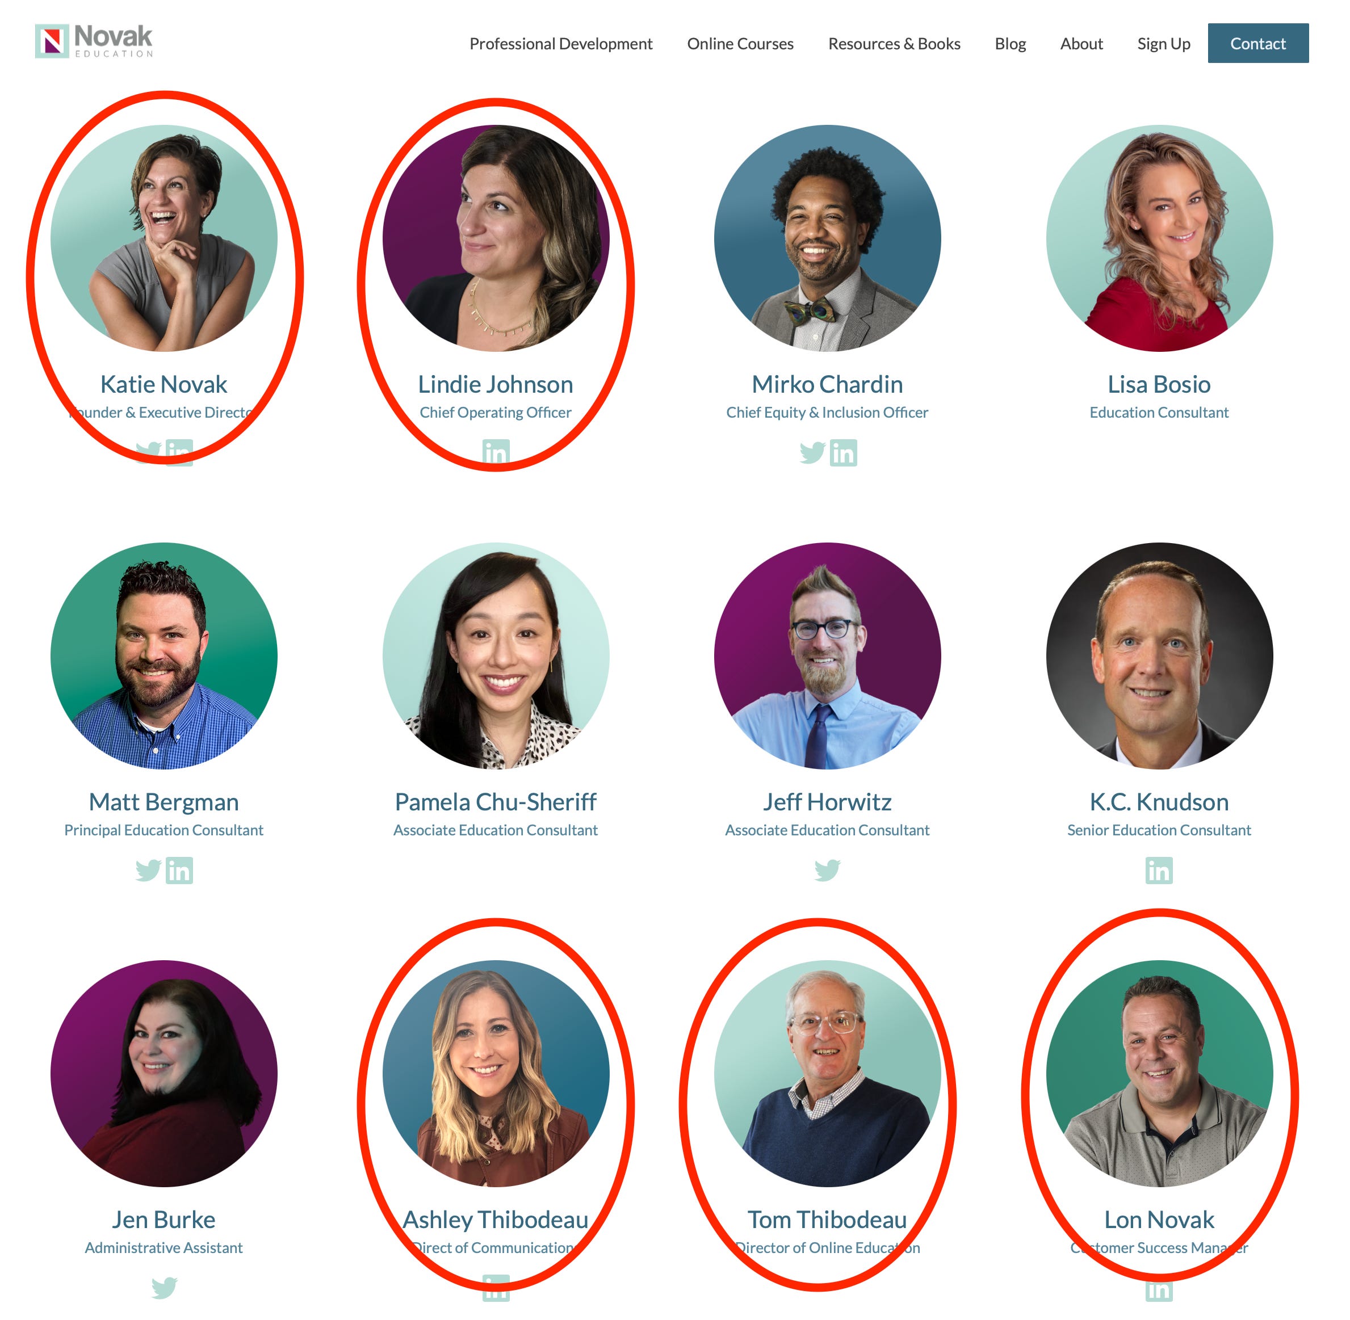
Task: Click Matt Bergman's Twitter bird icon
Action: tap(148, 871)
